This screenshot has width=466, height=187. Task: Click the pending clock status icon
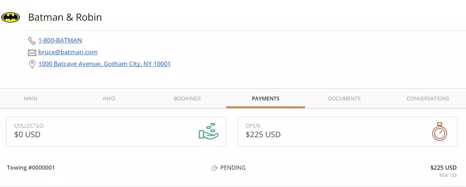coord(214,168)
